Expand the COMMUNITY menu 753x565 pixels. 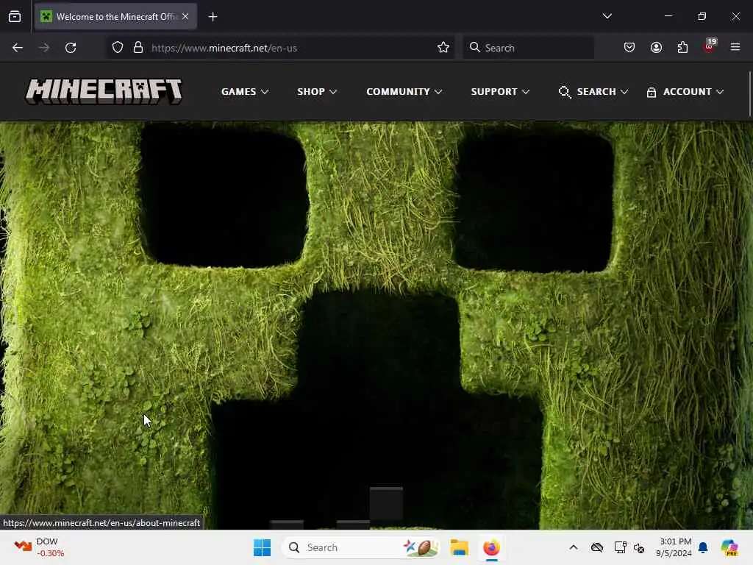tap(404, 92)
